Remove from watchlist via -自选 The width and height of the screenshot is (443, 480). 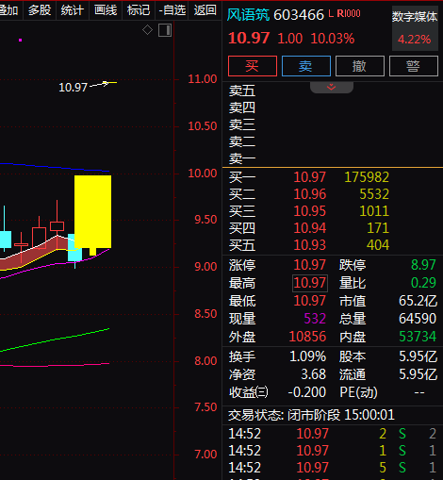point(172,10)
